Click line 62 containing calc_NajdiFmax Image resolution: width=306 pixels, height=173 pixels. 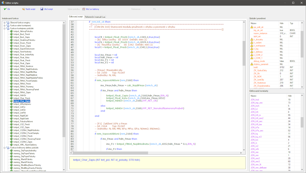click(x=129, y=85)
